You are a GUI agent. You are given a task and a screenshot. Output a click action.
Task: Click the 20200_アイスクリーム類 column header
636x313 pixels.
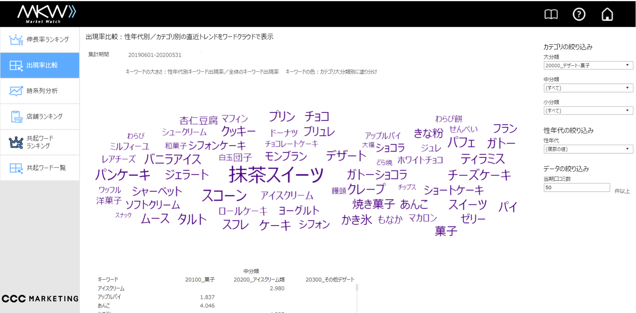[x=259, y=280]
